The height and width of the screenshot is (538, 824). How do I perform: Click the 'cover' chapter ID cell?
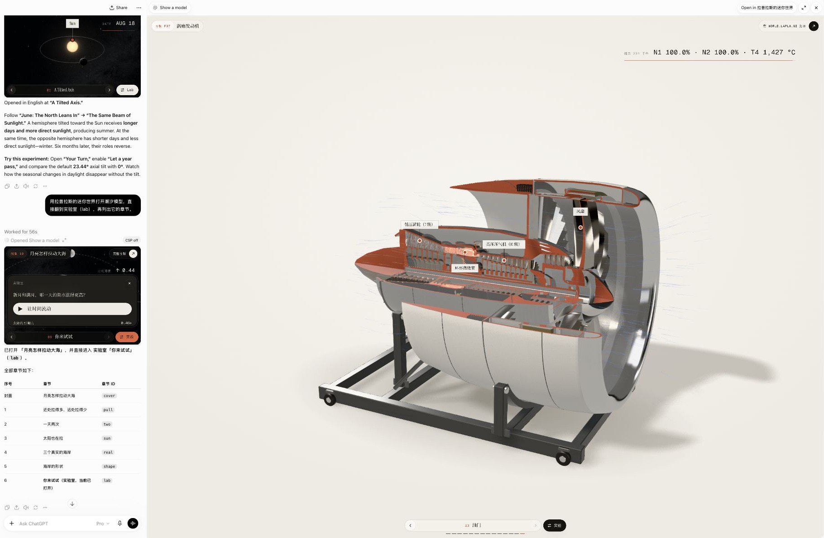click(109, 396)
